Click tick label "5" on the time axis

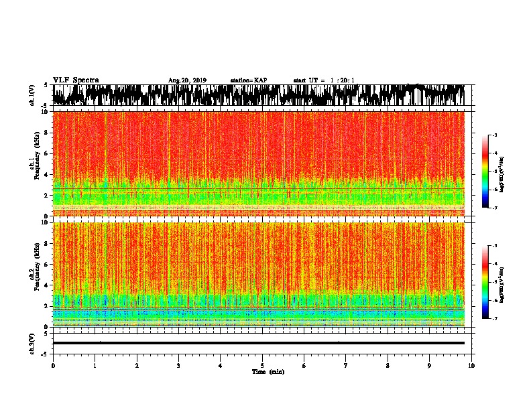pos(262,365)
